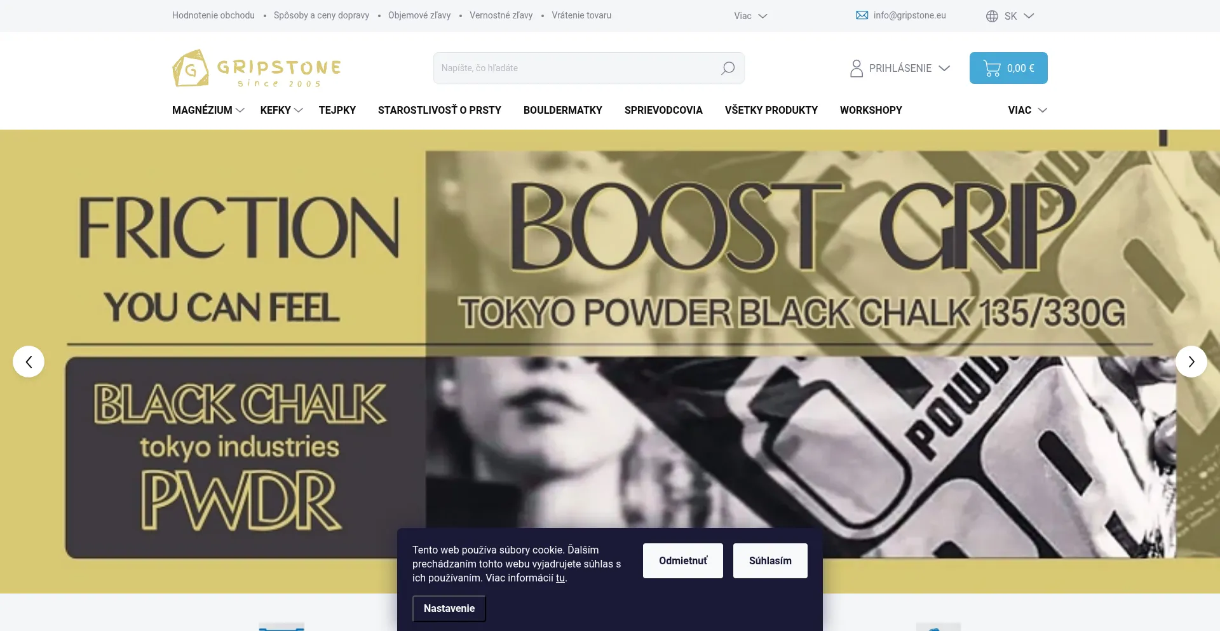Viewport: 1220px width, 631px height.
Task: Click the Gripstone logo
Action: click(x=257, y=68)
